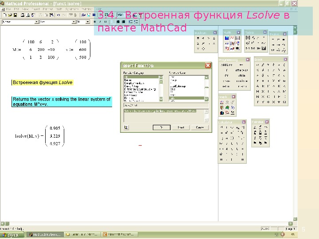Open a file using the toolbar icon
This screenshot has height=239, width=319.
(x=10, y=15)
